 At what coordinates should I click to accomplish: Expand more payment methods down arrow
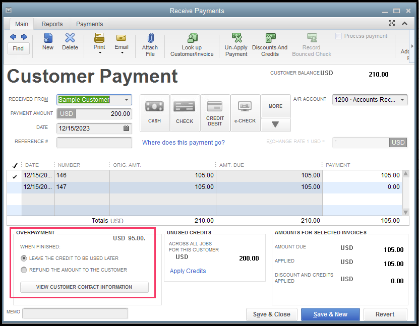pos(275,124)
